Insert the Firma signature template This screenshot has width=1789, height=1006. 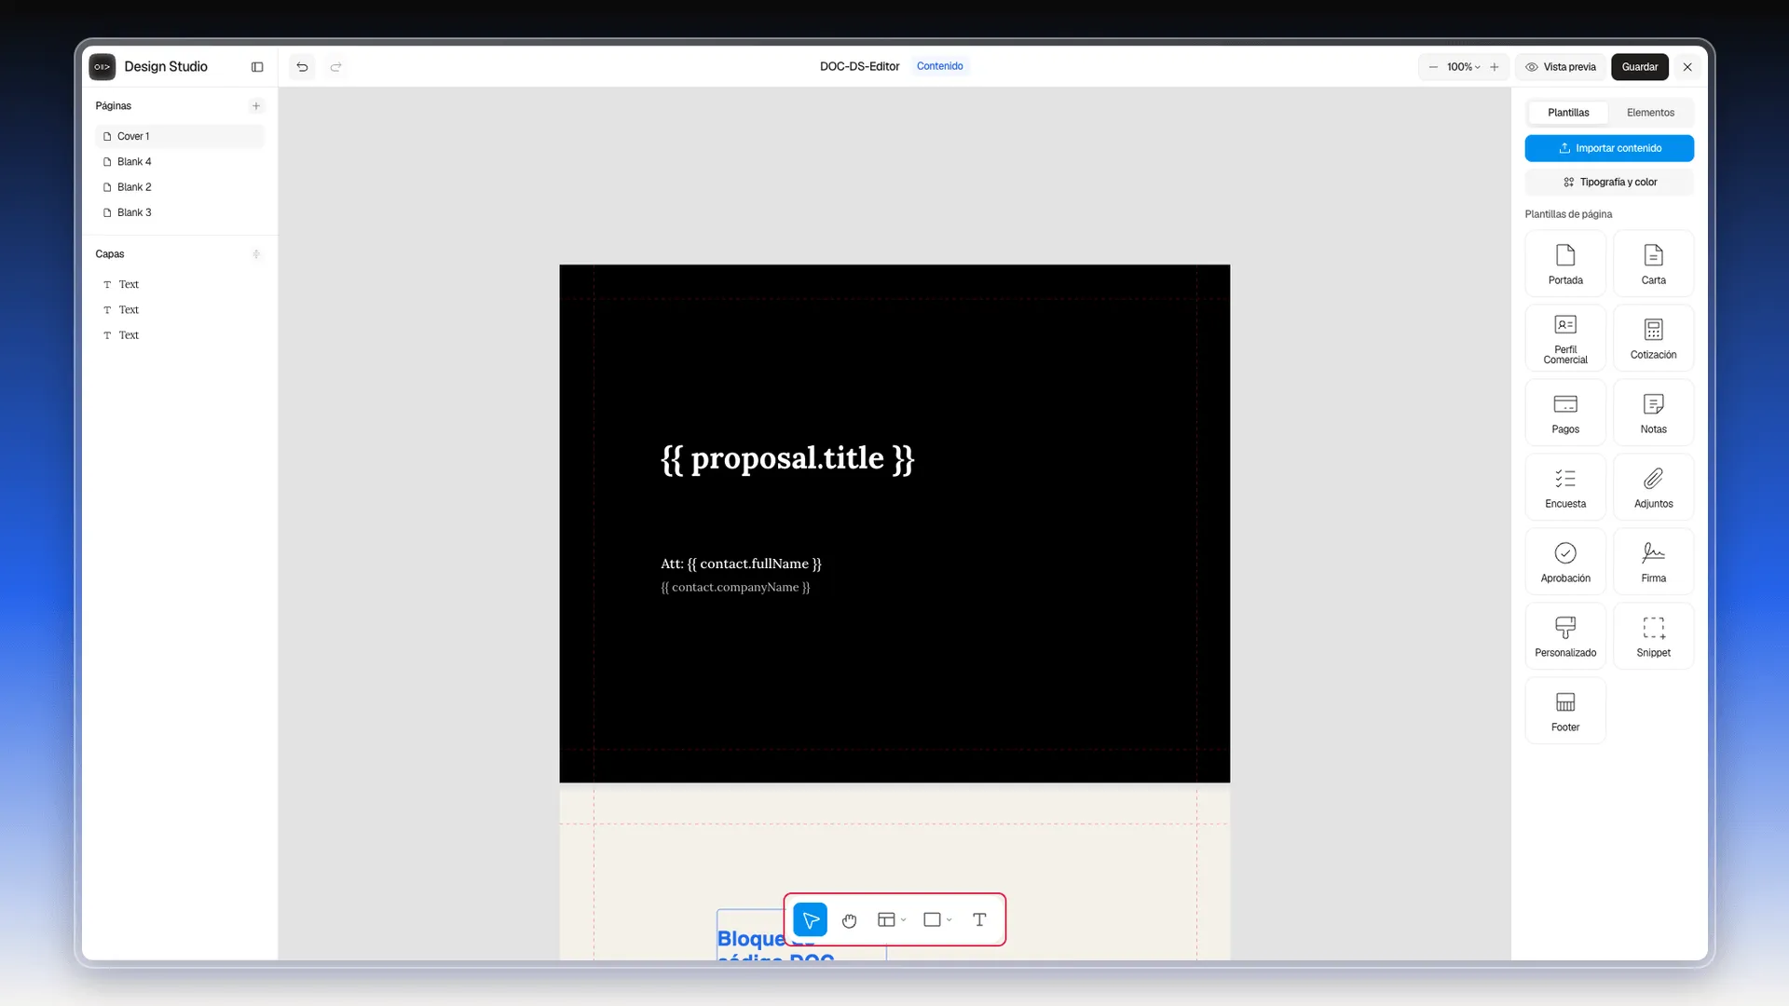(1653, 563)
